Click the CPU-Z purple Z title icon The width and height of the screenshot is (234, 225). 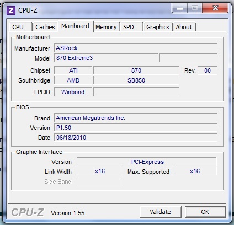(x=11, y=10)
